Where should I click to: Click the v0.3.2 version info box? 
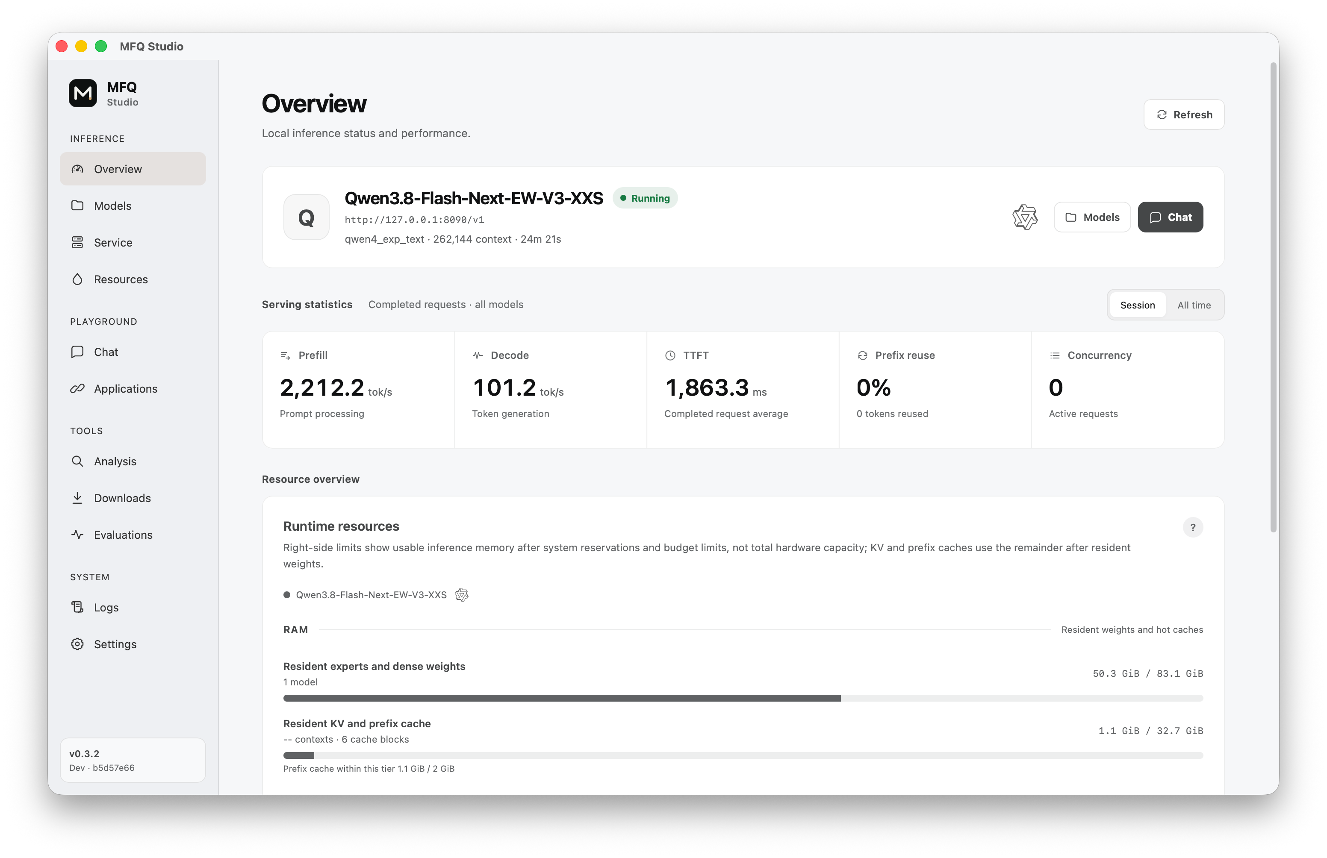coord(133,760)
